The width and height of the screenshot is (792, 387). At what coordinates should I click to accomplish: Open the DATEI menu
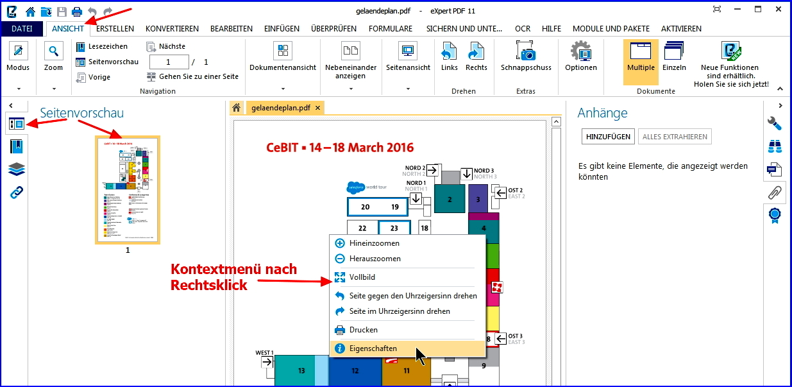click(x=22, y=29)
